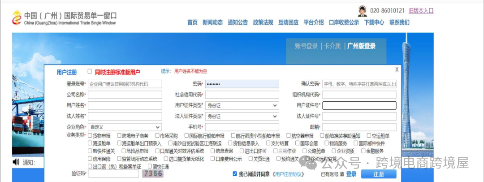Focus the 用户证件号 input field

(359, 105)
